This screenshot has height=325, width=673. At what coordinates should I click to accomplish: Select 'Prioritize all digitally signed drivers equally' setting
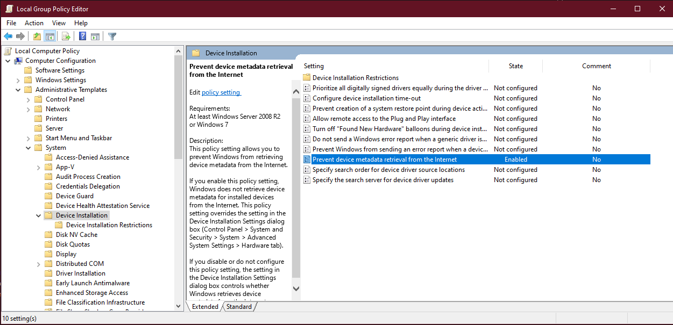(x=400, y=88)
